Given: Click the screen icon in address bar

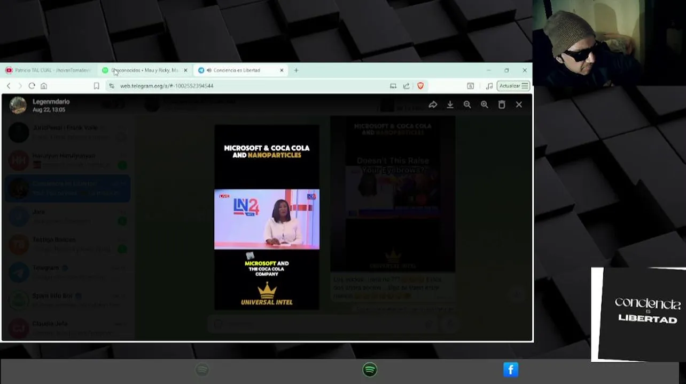Looking at the screenshot, I should 393,86.
